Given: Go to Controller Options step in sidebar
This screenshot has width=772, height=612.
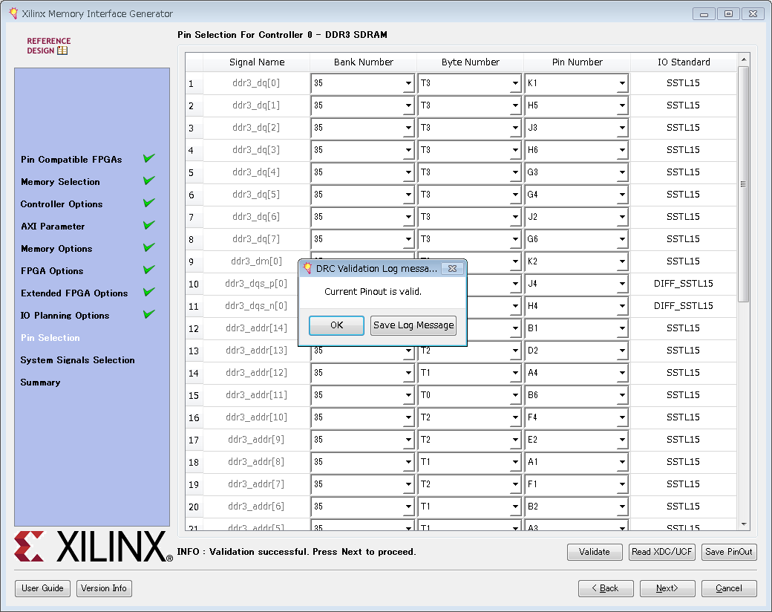Looking at the screenshot, I should pyautogui.click(x=62, y=204).
